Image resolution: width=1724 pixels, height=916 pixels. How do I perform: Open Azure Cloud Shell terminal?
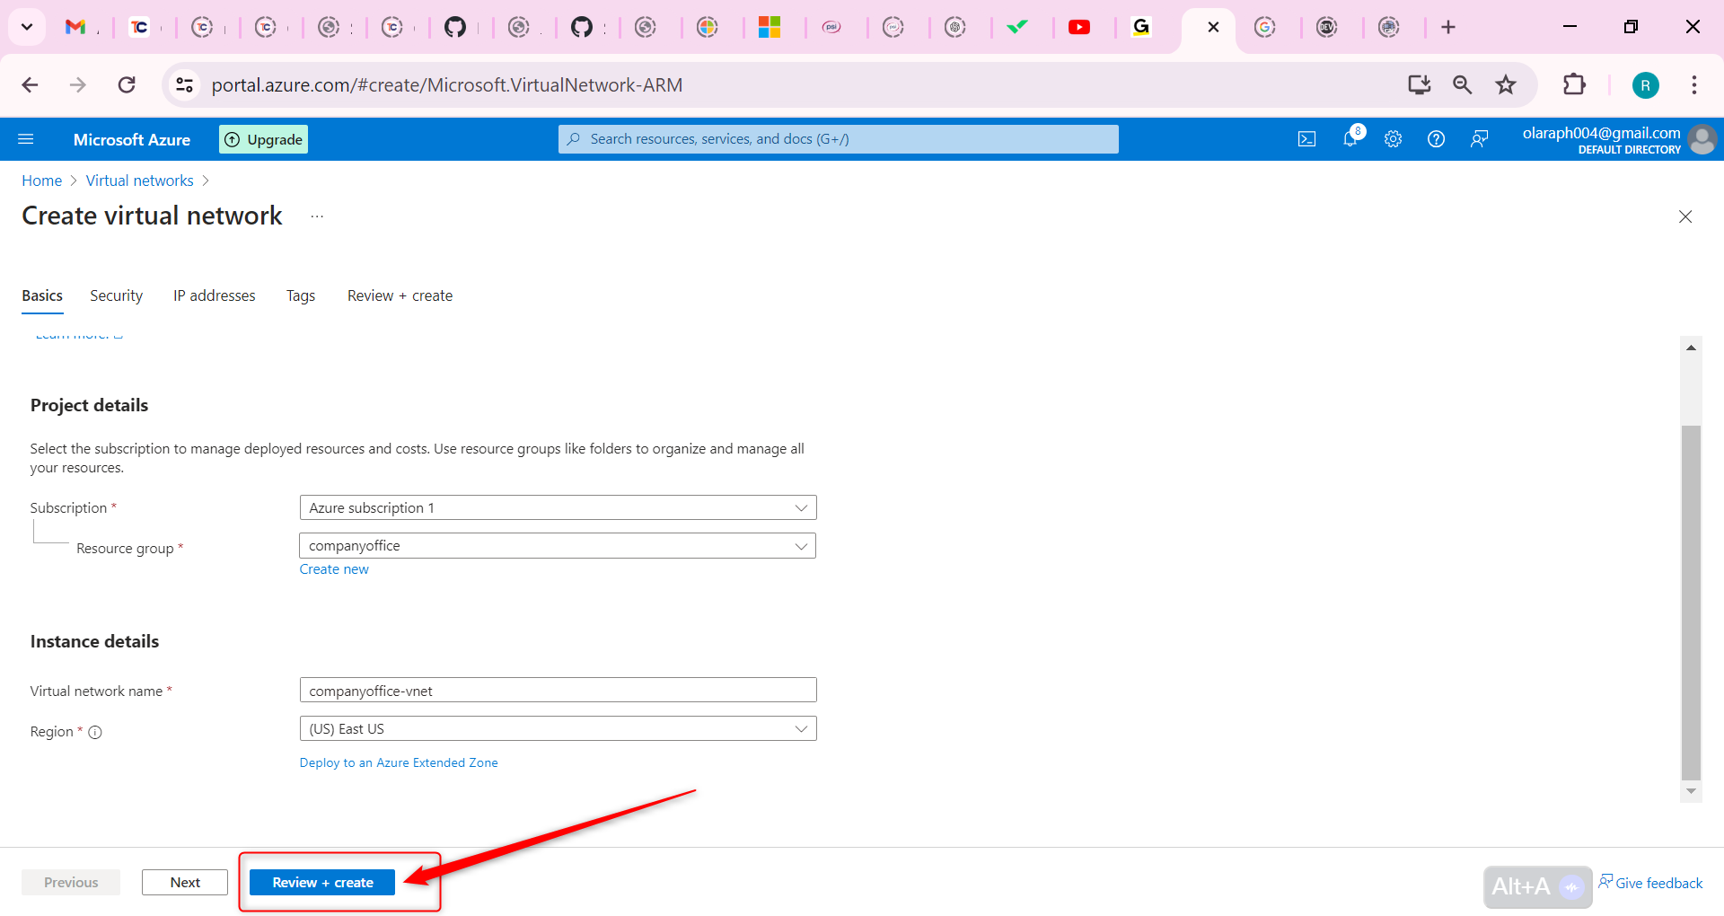tap(1306, 138)
